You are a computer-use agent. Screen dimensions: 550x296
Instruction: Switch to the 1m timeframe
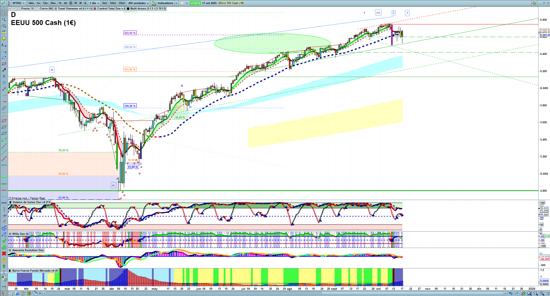pyautogui.click(x=38, y=3)
